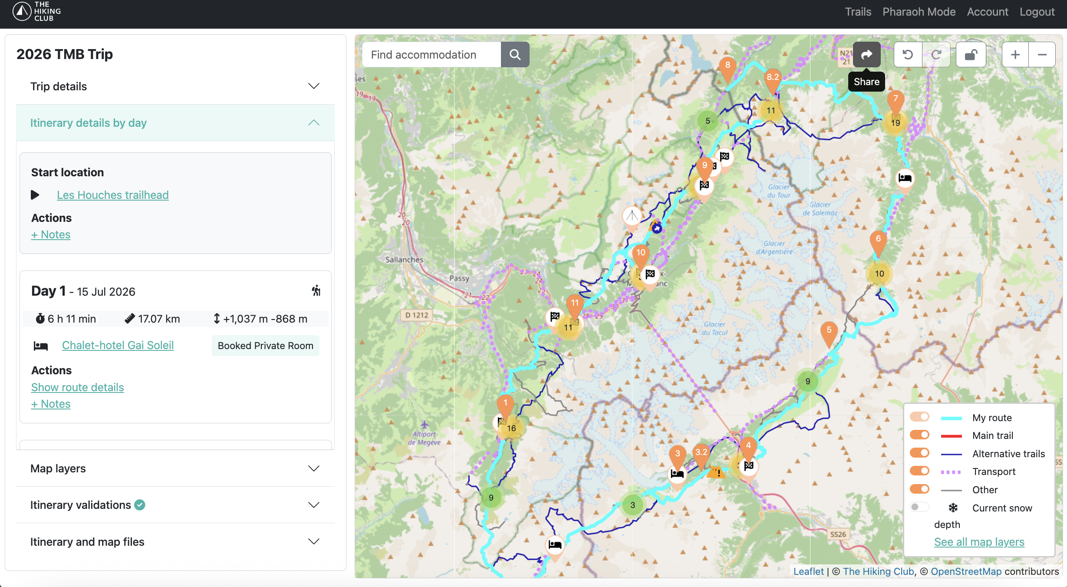Open Pharaoh Mode from top navigation
Viewport: 1067px width, 587px height.
pyautogui.click(x=919, y=12)
